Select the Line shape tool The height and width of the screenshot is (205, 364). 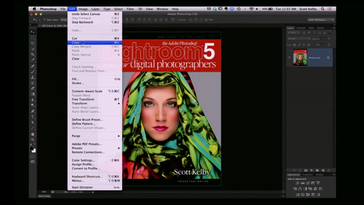pyautogui.click(x=32, y=128)
